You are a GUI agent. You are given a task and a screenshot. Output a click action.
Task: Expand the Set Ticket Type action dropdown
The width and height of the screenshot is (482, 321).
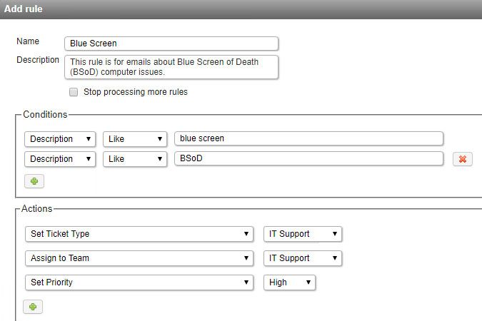pyautogui.click(x=139, y=234)
